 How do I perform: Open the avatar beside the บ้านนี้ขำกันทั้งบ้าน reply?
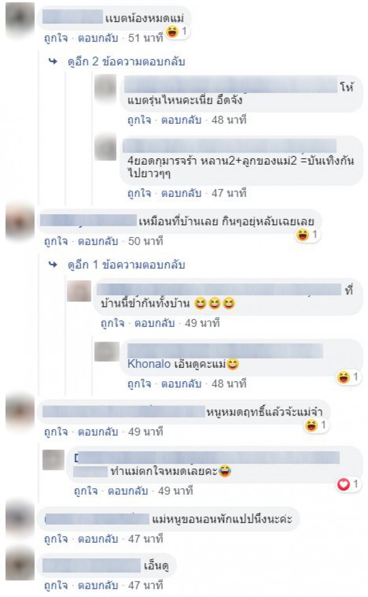(79, 291)
